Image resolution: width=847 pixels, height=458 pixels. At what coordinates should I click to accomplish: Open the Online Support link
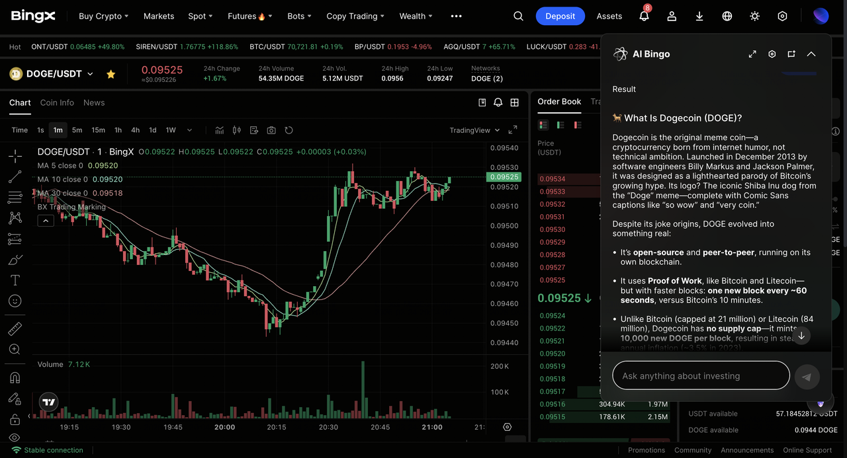tap(807, 450)
